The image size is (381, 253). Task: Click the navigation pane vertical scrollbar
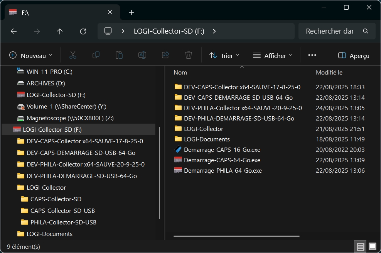[x=159, y=173]
